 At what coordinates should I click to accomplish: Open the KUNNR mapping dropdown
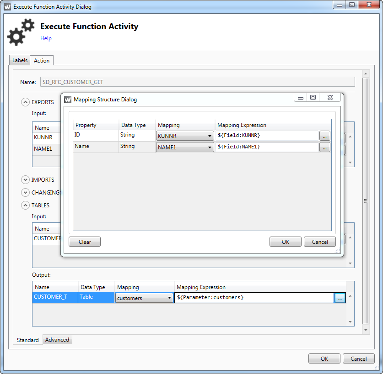tap(185, 136)
